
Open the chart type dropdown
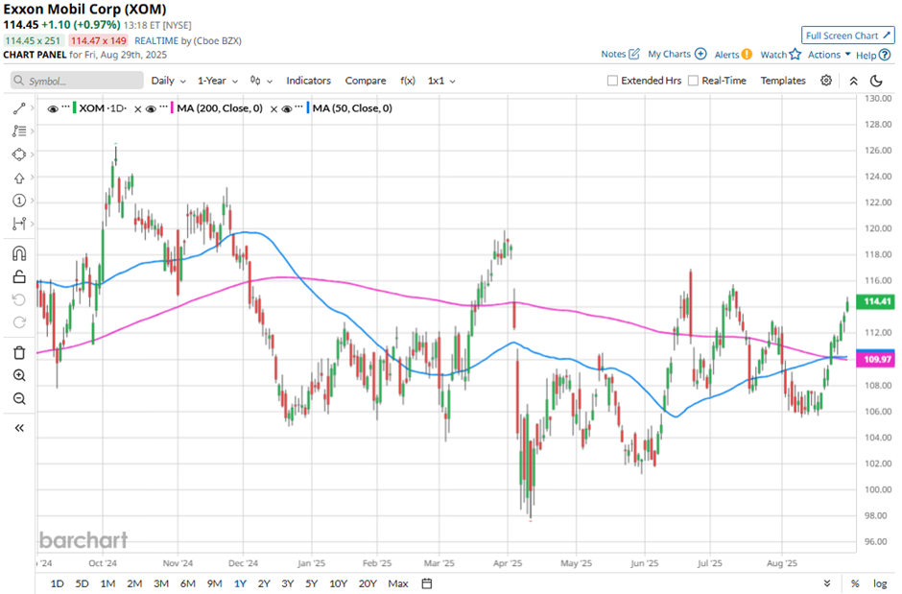point(261,81)
